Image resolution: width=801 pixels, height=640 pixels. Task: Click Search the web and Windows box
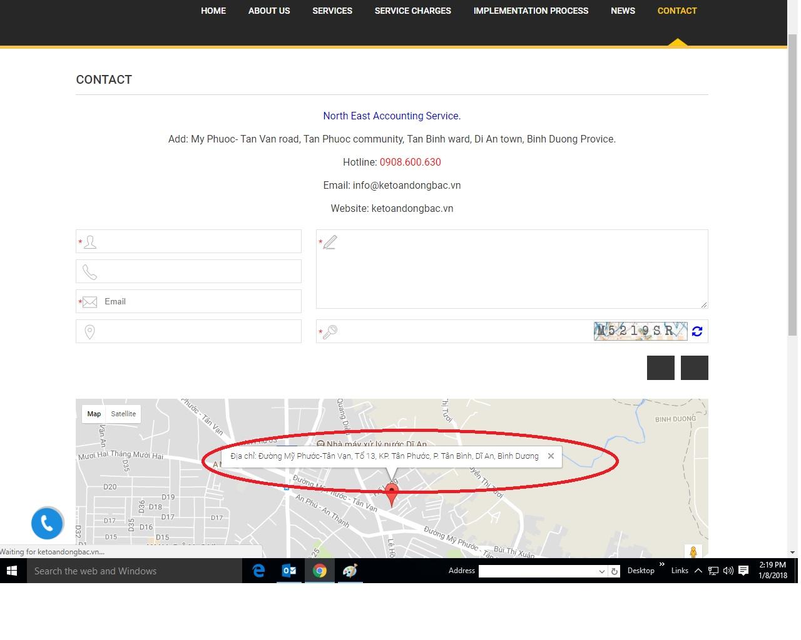pos(135,571)
